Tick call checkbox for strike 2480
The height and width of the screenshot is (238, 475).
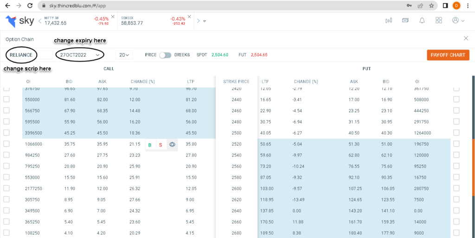click(6, 122)
